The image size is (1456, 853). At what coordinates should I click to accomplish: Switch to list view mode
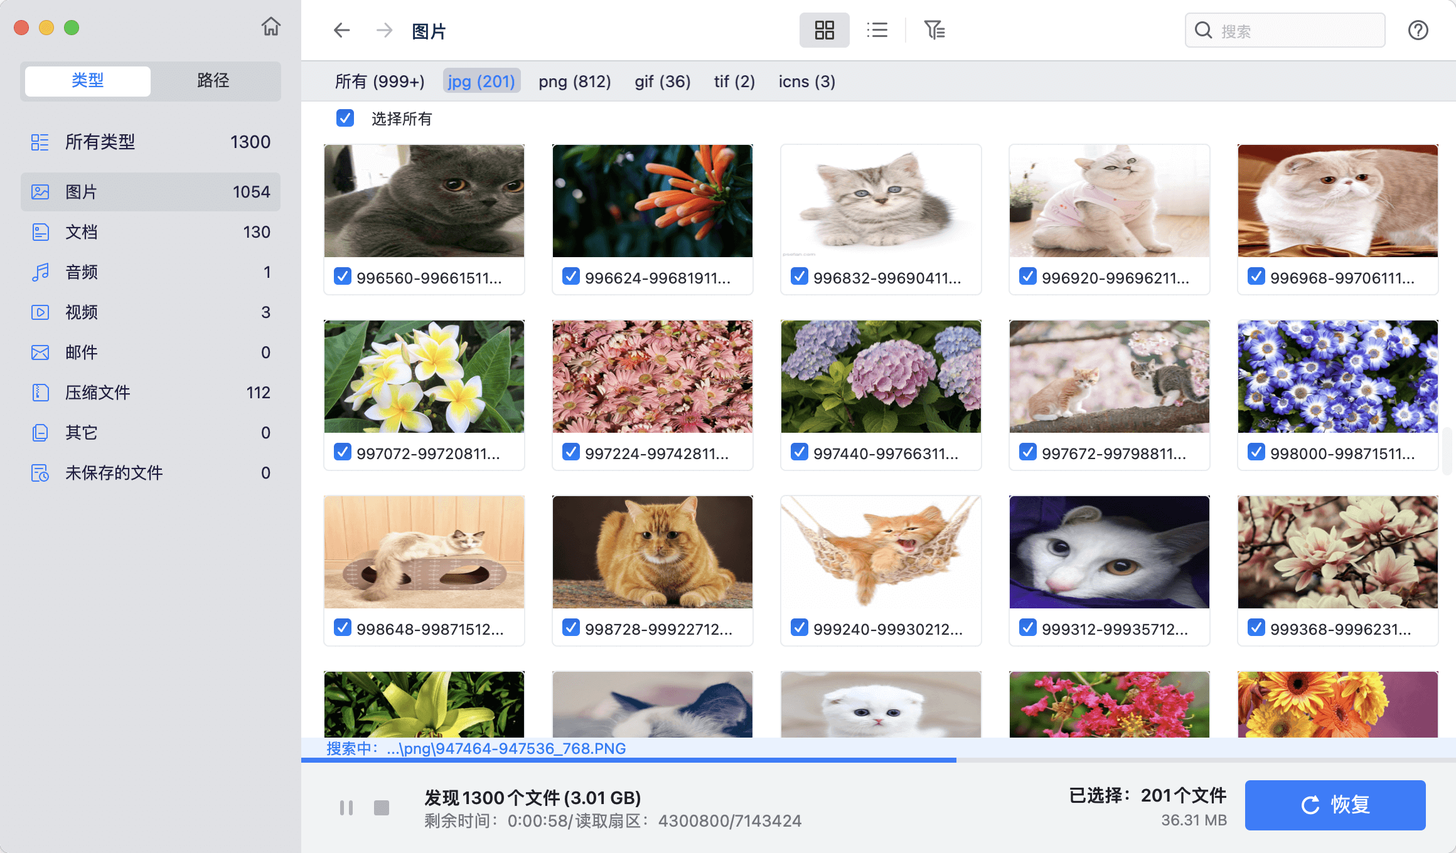[x=877, y=29]
